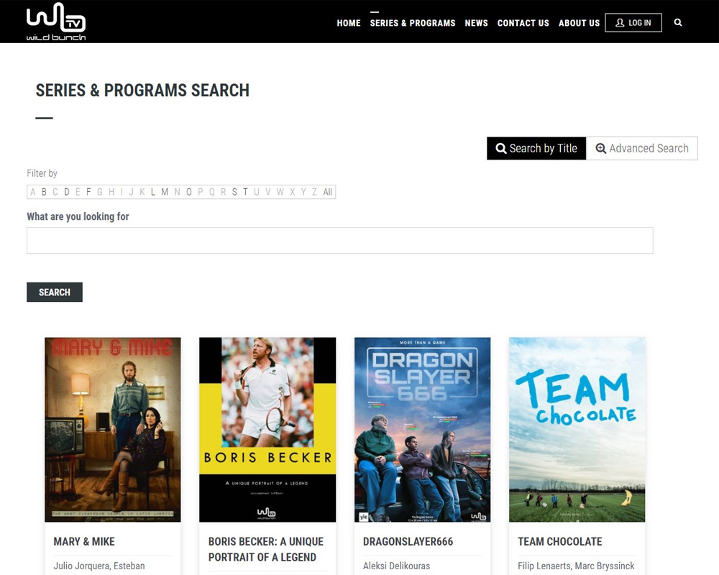Click the DRAGONSLAYER666 title link
Viewport: 719px width, 575px height.
point(408,541)
